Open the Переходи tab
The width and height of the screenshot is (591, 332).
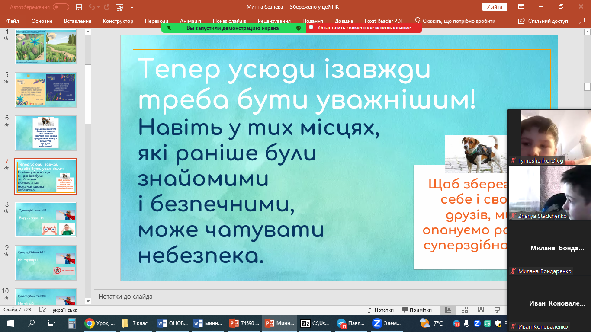157,21
